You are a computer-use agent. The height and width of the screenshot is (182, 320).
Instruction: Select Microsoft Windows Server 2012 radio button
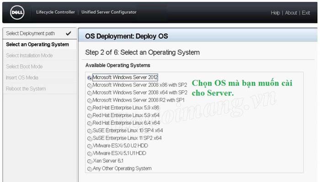[x=90, y=78]
